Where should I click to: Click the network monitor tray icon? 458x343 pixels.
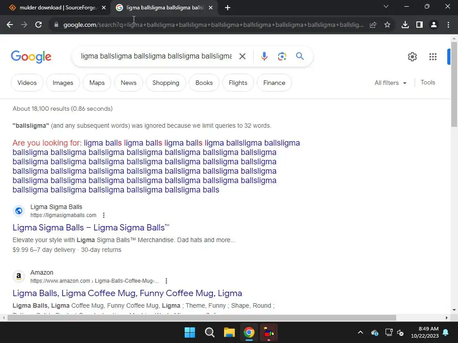pyautogui.click(x=389, y=332)
